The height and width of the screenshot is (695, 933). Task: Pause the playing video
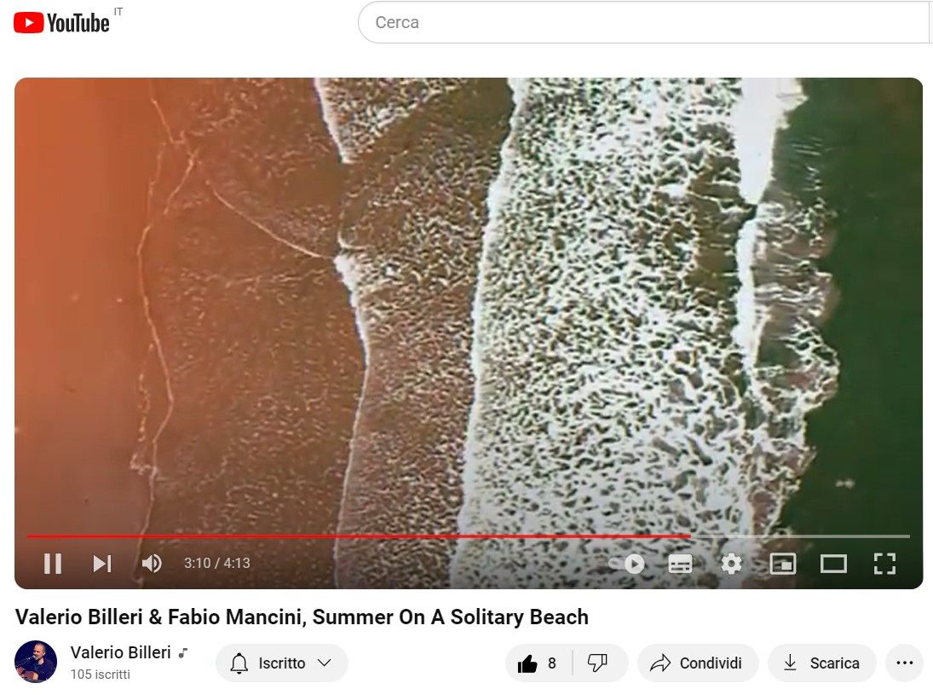[53, 563]
